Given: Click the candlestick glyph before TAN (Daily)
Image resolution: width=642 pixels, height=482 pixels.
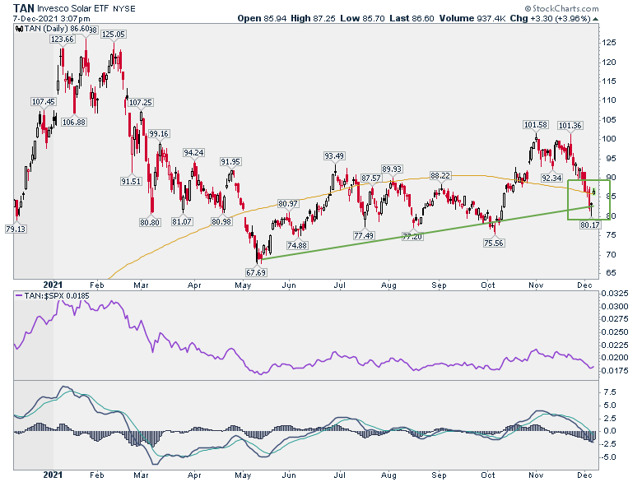Looking at the screenshot, I should [19, 29].
